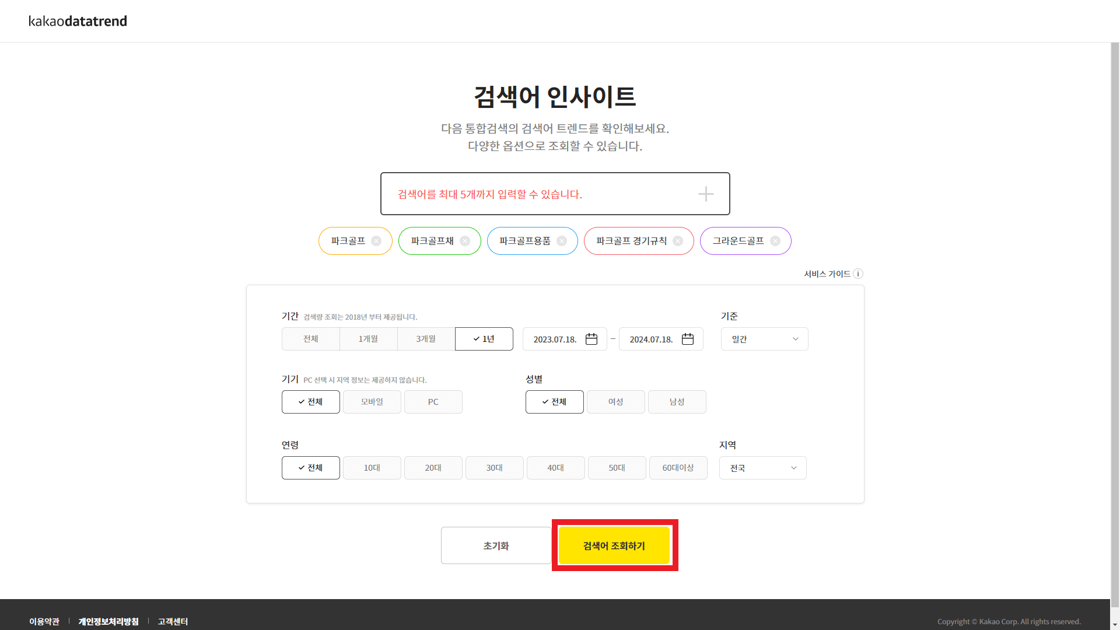Open the 전국 region dropdown

(762, 468)
